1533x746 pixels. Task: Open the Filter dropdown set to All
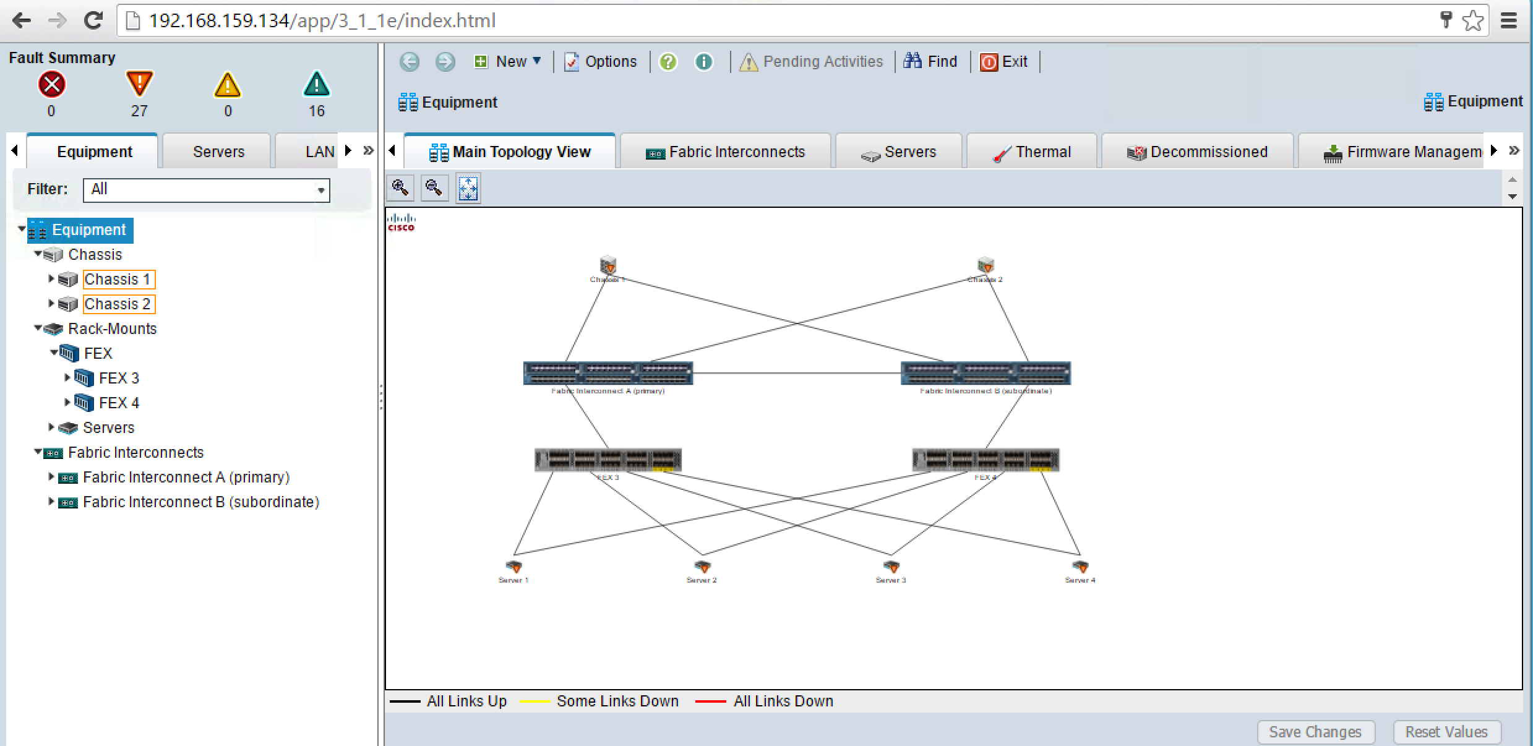(x=207, y=190)
